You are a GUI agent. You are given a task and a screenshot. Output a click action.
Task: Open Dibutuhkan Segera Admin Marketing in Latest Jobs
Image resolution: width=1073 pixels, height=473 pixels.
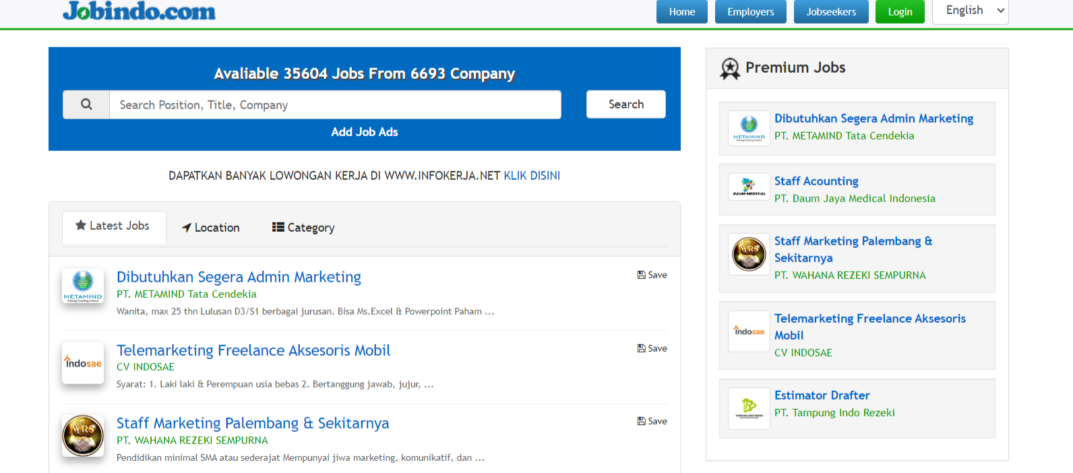point(239,277)
